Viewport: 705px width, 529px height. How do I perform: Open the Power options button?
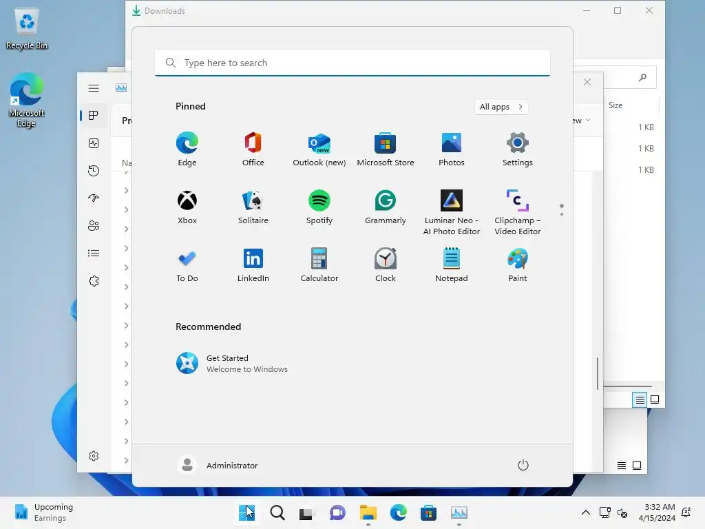coord(523,465)
